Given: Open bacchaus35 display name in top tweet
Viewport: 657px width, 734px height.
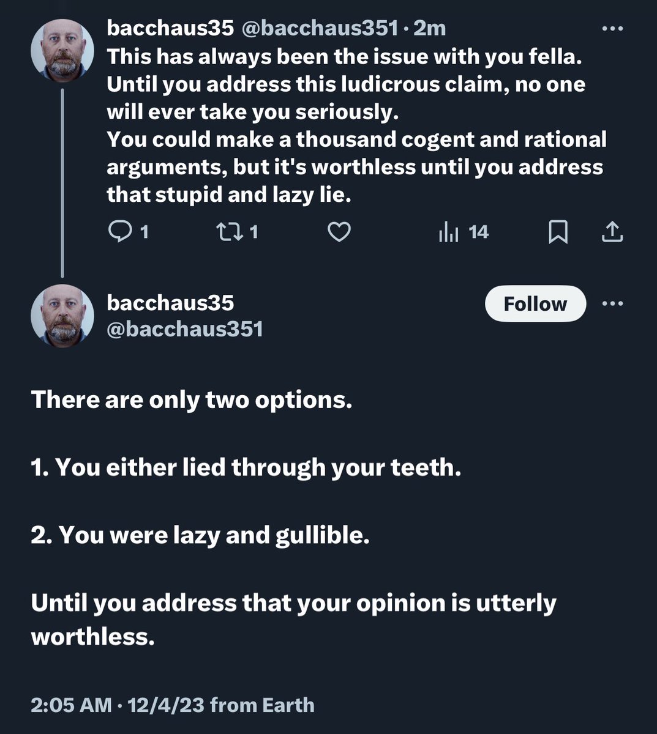Looking at the screenshot, I should 170,28.
